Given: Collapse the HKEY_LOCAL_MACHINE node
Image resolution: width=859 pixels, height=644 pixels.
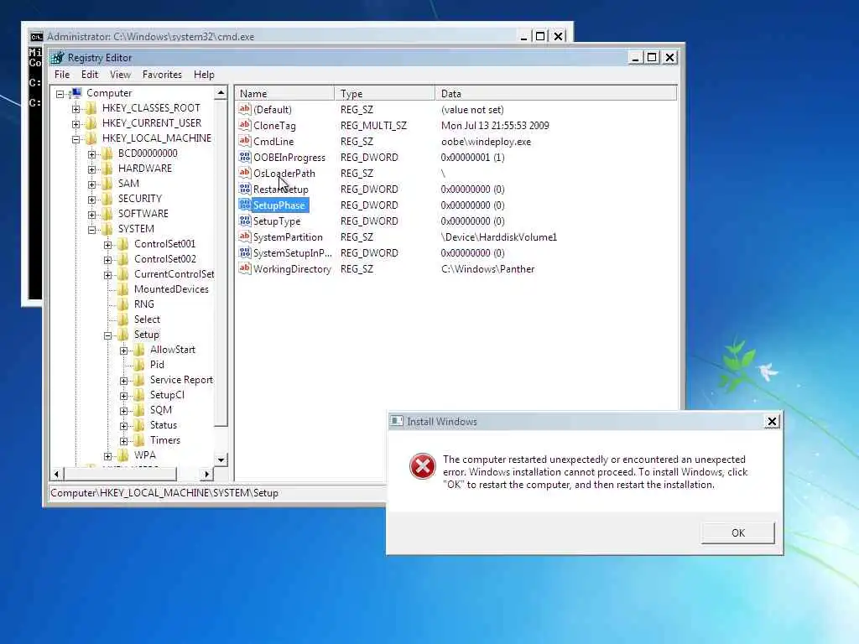Looking at the screenshot, I should (x=76, y=139).
